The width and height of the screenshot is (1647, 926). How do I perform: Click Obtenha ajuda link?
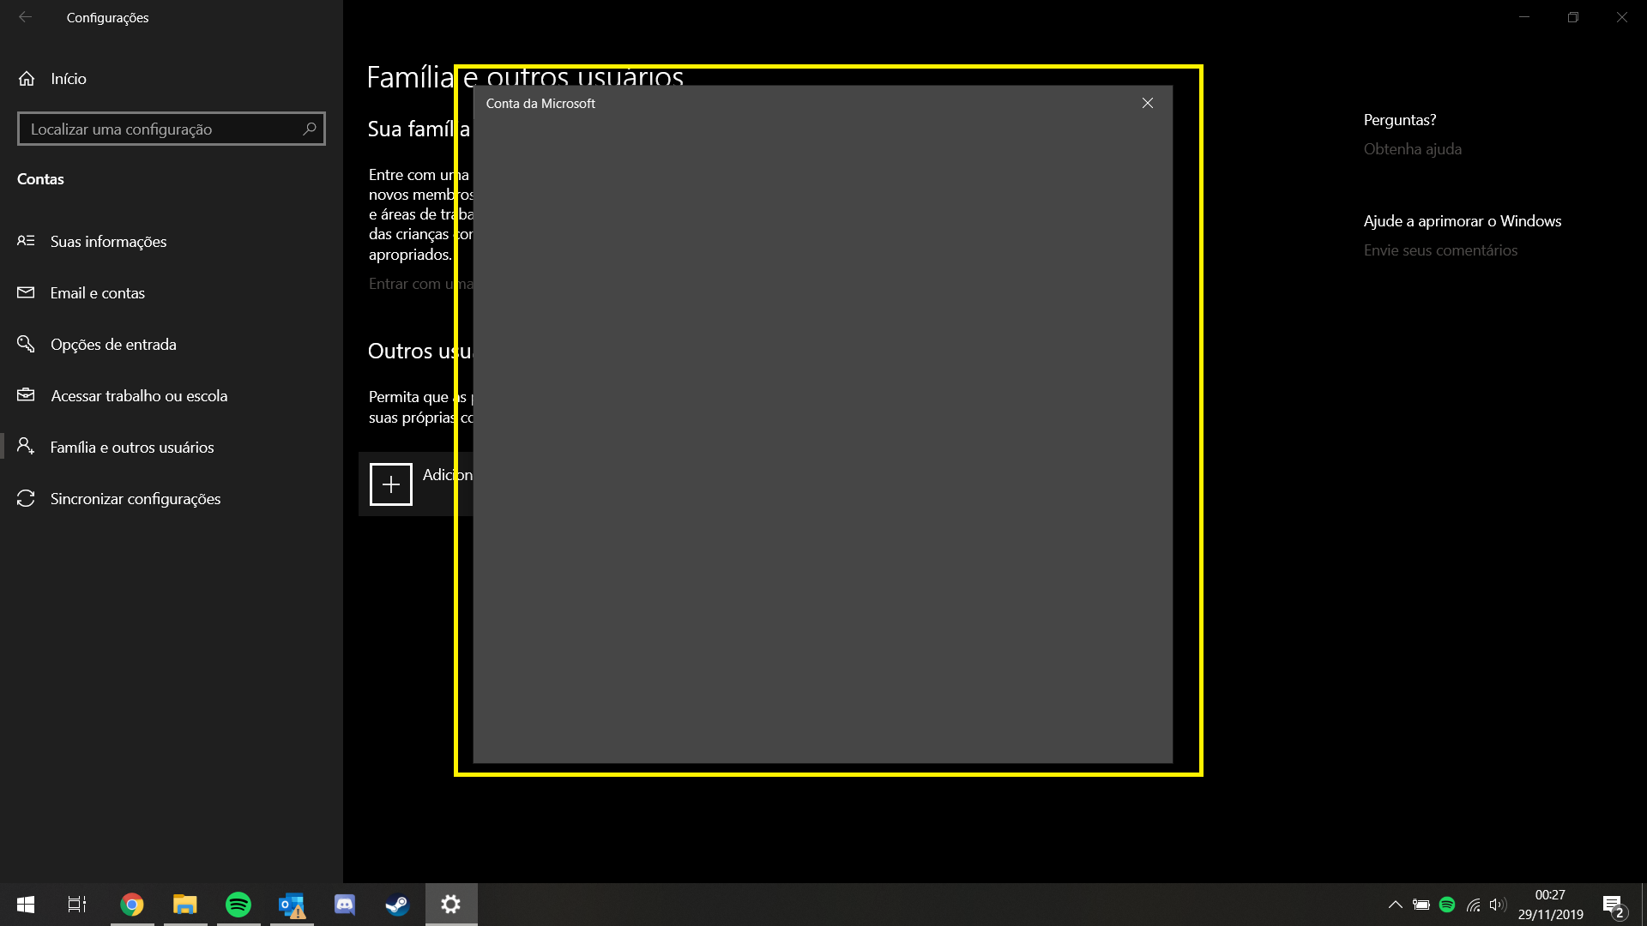tap(1412, 149)
